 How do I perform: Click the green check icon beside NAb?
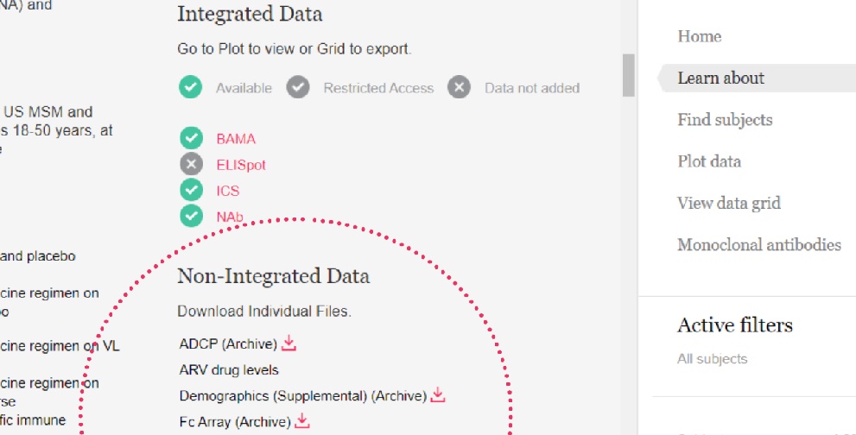click(x=191, y=216)
